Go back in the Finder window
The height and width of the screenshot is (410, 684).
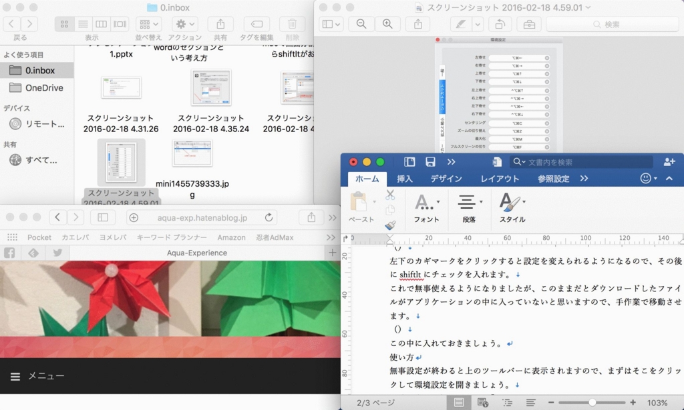(12, 23)
